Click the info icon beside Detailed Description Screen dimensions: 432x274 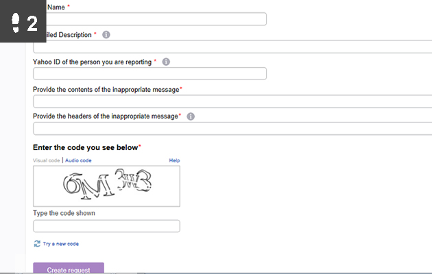(x=106, y=35)
